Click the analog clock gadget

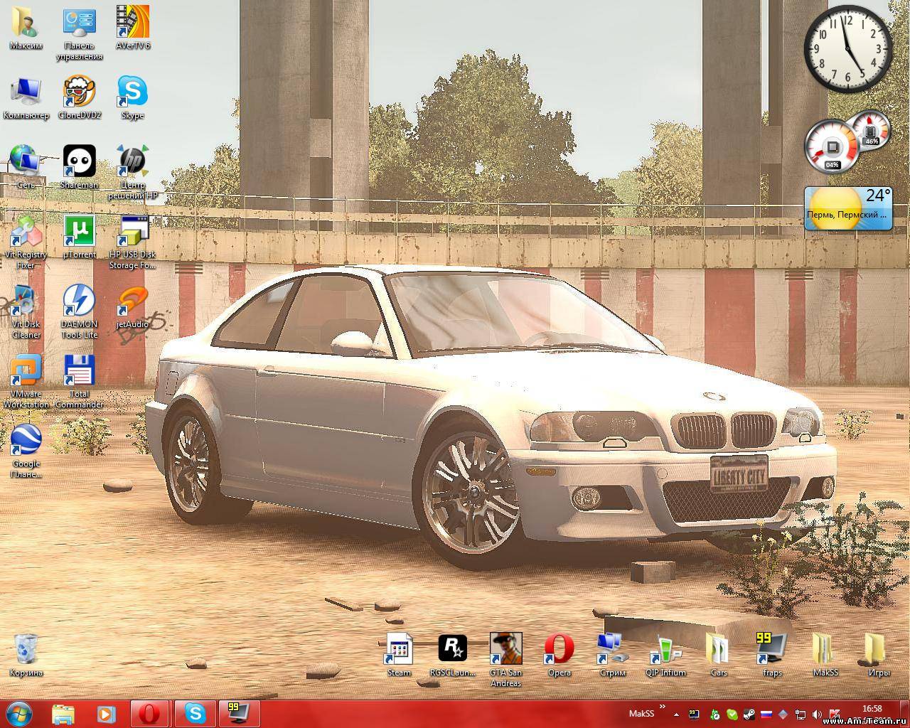(x=847, y=48)
